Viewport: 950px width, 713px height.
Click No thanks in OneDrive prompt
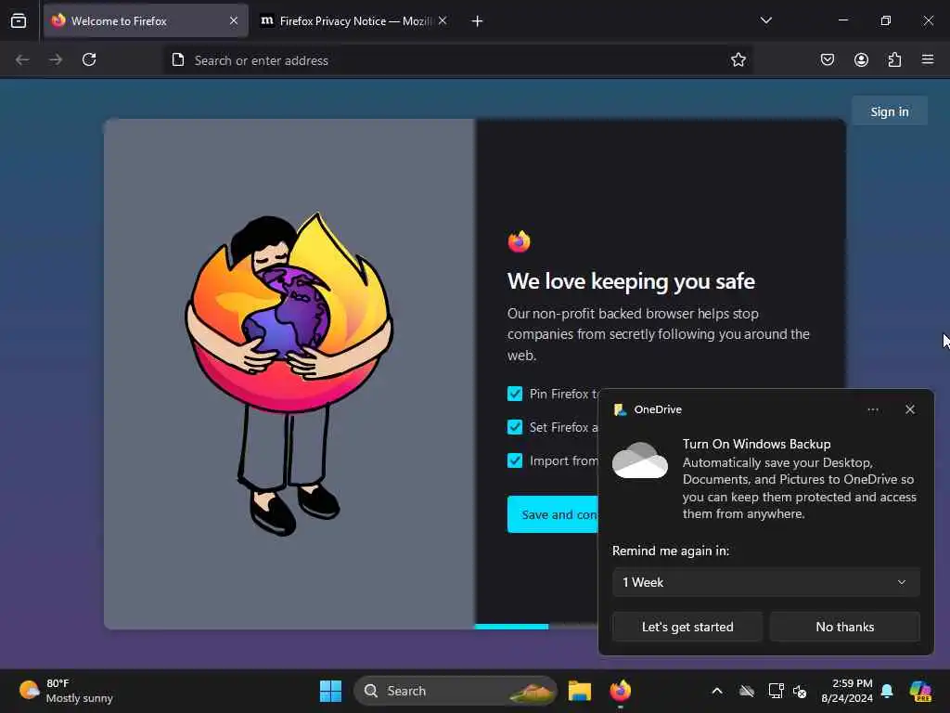(x=844, y=627)
